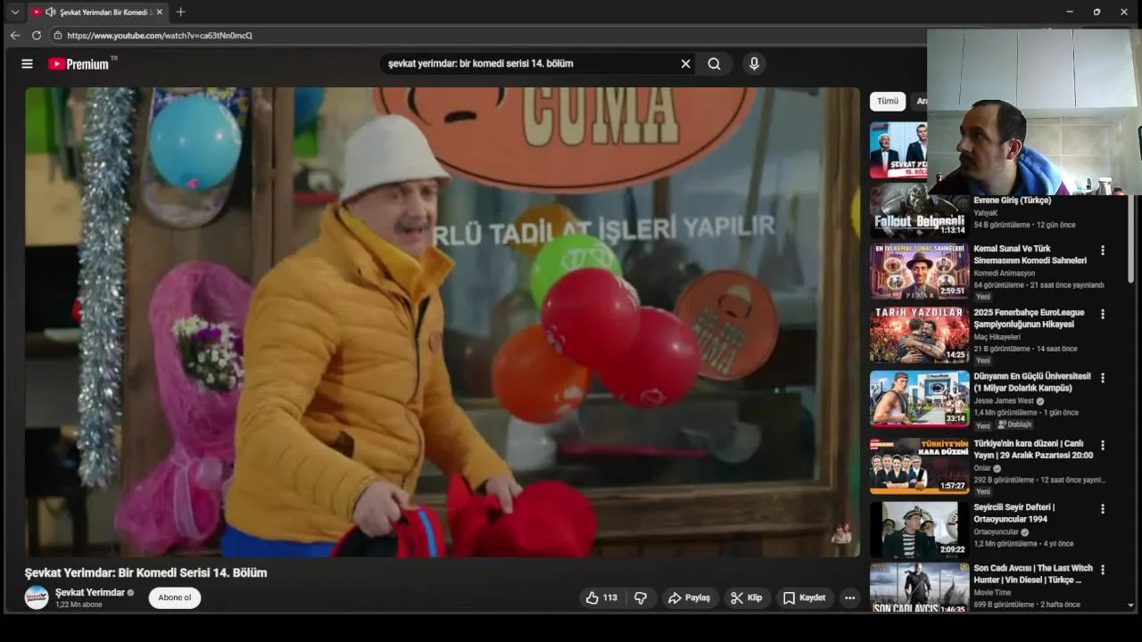Viewport: 1142px width, 642px height.
Task: Open Şevkat Yerimdar channel avatar
Action: [x=37, y=597]
